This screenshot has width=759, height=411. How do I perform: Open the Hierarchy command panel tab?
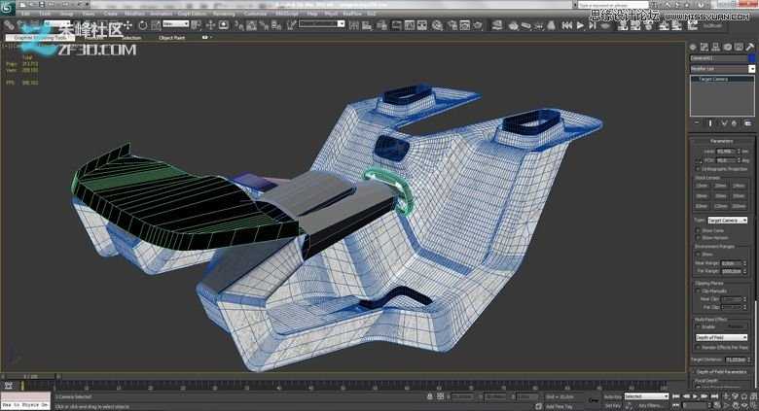(x=715, y=47)
